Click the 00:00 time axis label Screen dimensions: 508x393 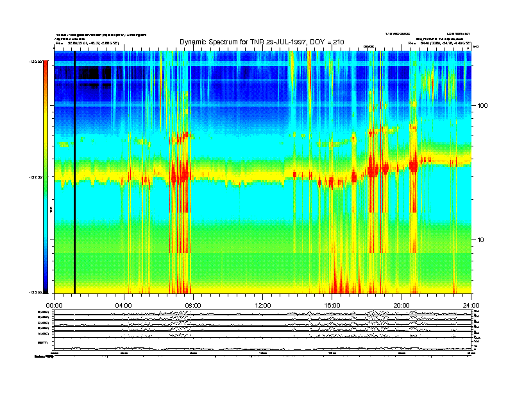click(54, 305)
